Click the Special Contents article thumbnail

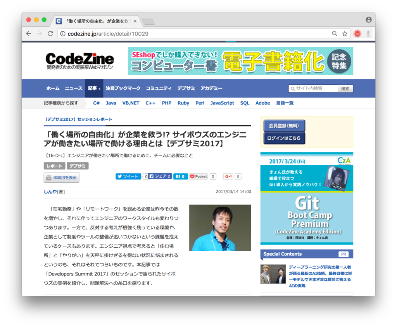(x=273, y=274)
